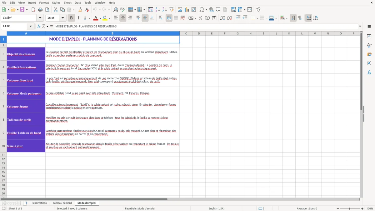Expand the Name Box dropdown
This screenshot has width=375, height=211.
pyautogui.click(x=31, y=27)
